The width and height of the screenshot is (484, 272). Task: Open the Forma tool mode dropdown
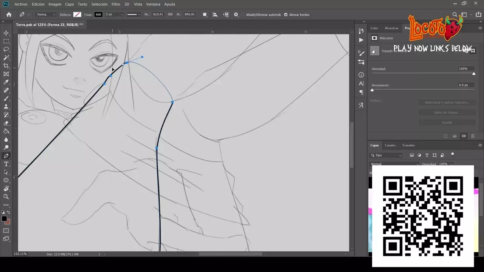click(46, 14)
